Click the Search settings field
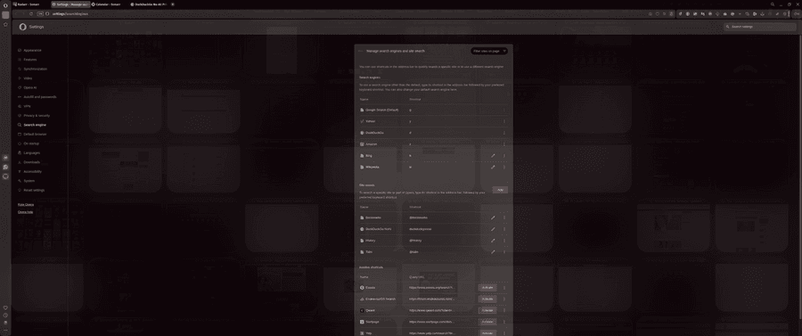The width and height of the screenshot is (802, 336). tap(761, 27)
